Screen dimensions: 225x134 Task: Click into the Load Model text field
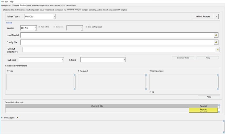click(x=116, y=35)
